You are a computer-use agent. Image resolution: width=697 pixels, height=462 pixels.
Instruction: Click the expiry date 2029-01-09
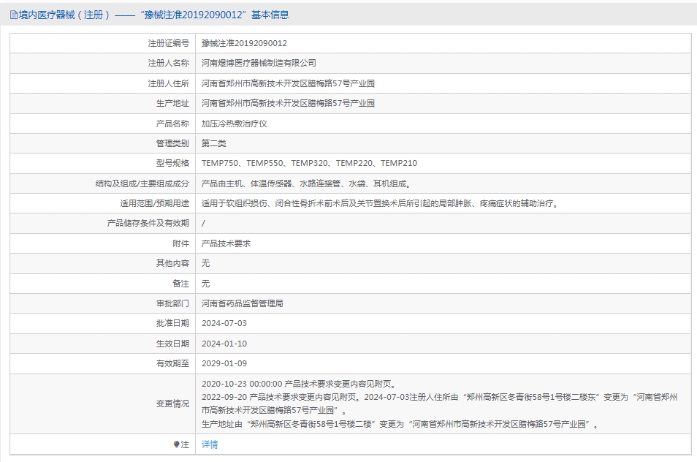pyautogui.click(x=224, y=363)
